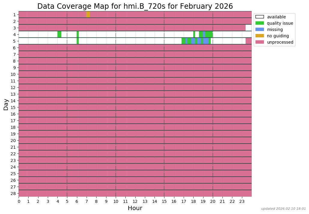Click the green 'quality issue' legend swatch
Image resolution: width=309 pixels, height=214 pixels.
click(x=259, y=23)
